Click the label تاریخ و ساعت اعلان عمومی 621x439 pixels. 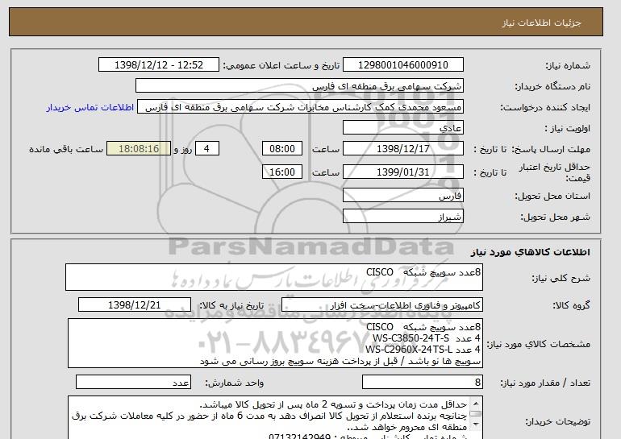281,65
